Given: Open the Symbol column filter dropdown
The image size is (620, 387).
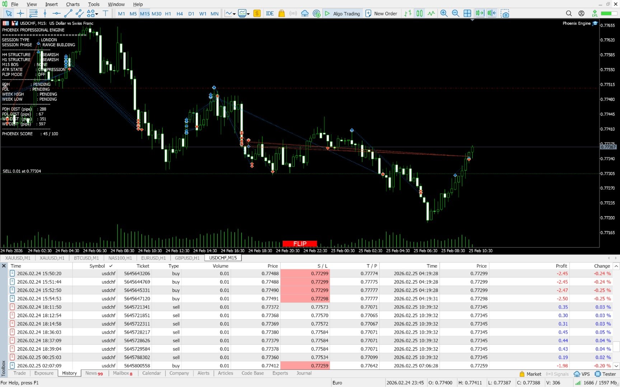Looking at the screenshot, I should tap(111, 266).
